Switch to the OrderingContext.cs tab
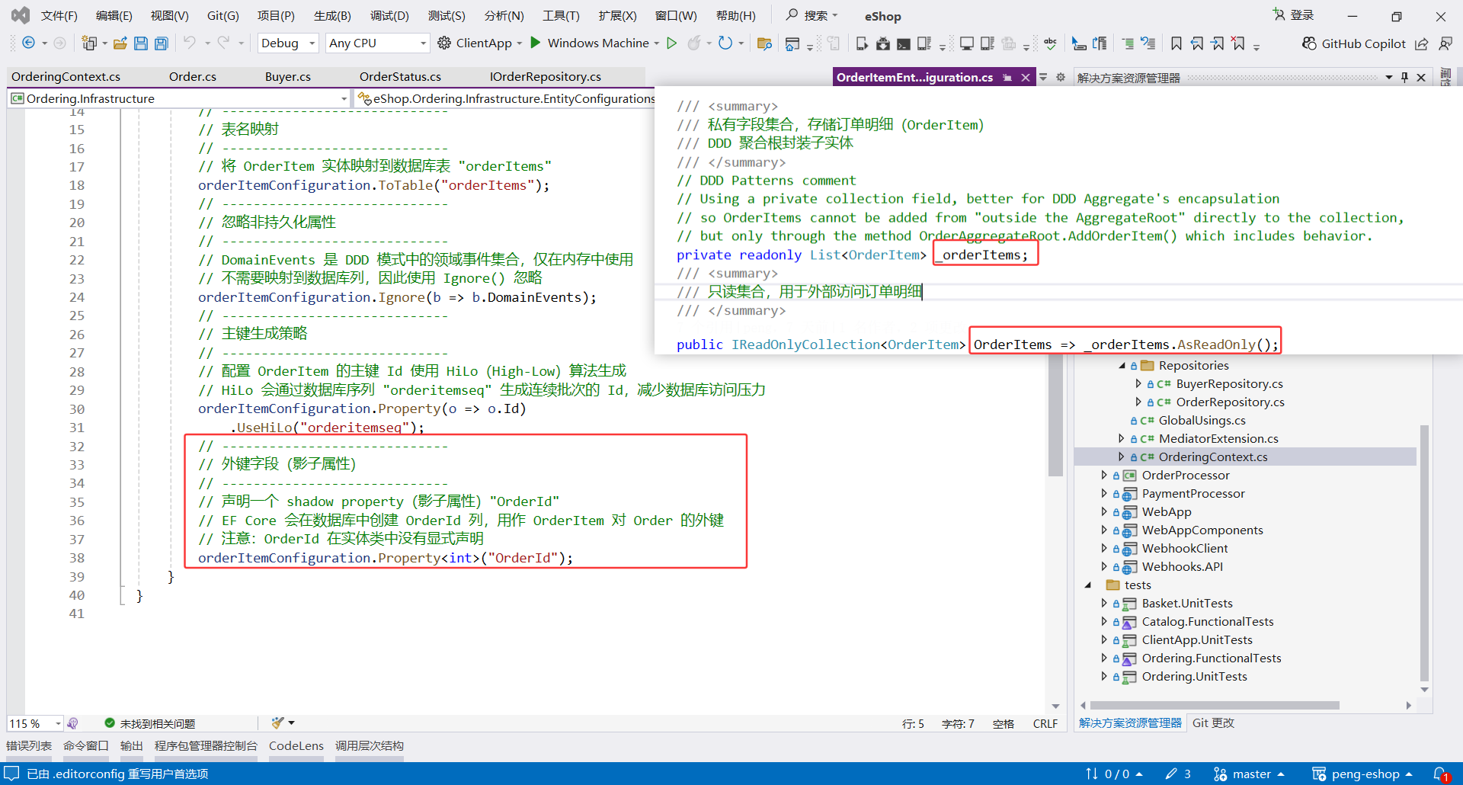1463x785 pixels. pos(66,76)
